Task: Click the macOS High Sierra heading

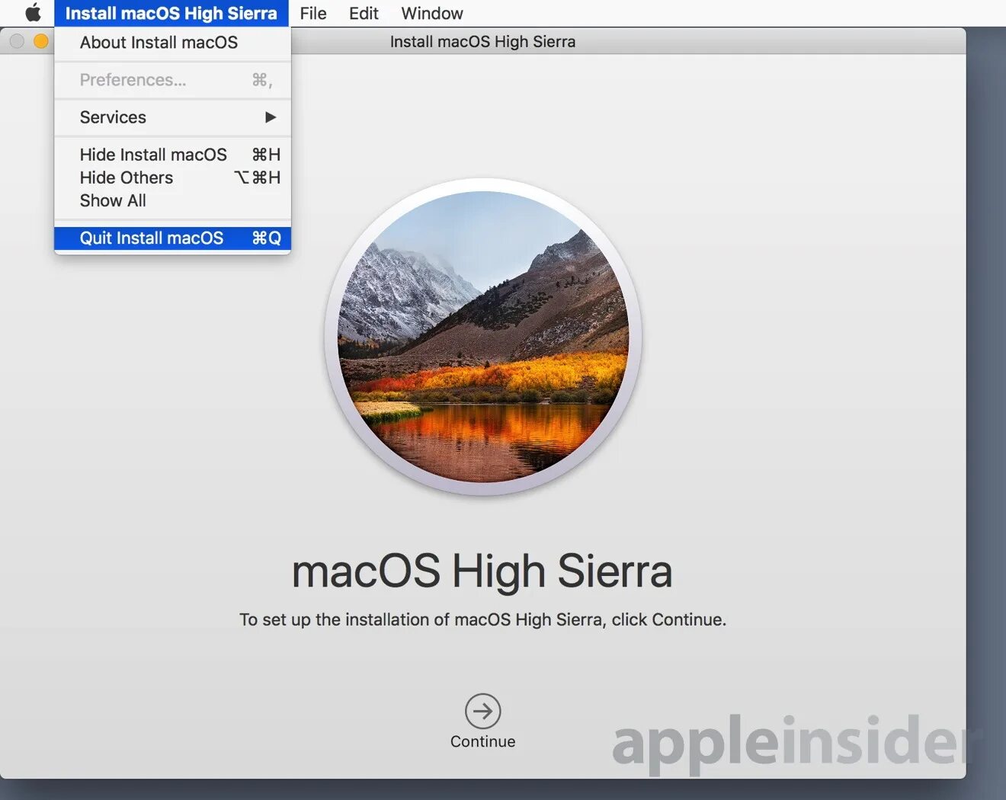Action: (x=482, y=571)
